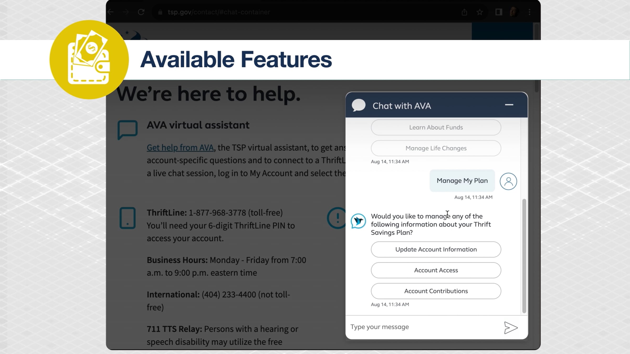The width and height of the screenshot is (630, 354).
Task: Click the user avatar icon in chat
Action: pyautogui.click(x=508, y=181)
